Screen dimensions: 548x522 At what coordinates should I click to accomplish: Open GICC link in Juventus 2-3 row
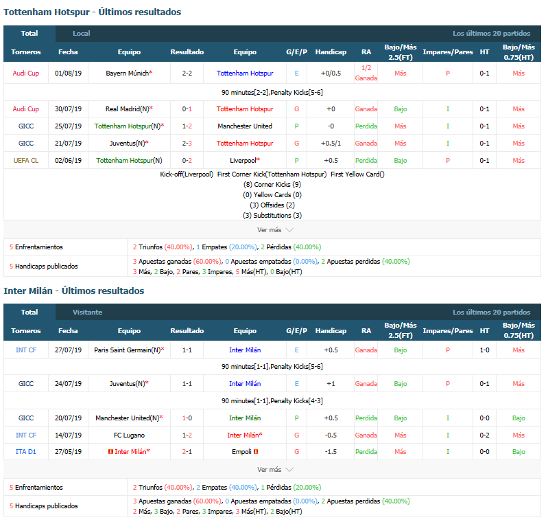26,144
